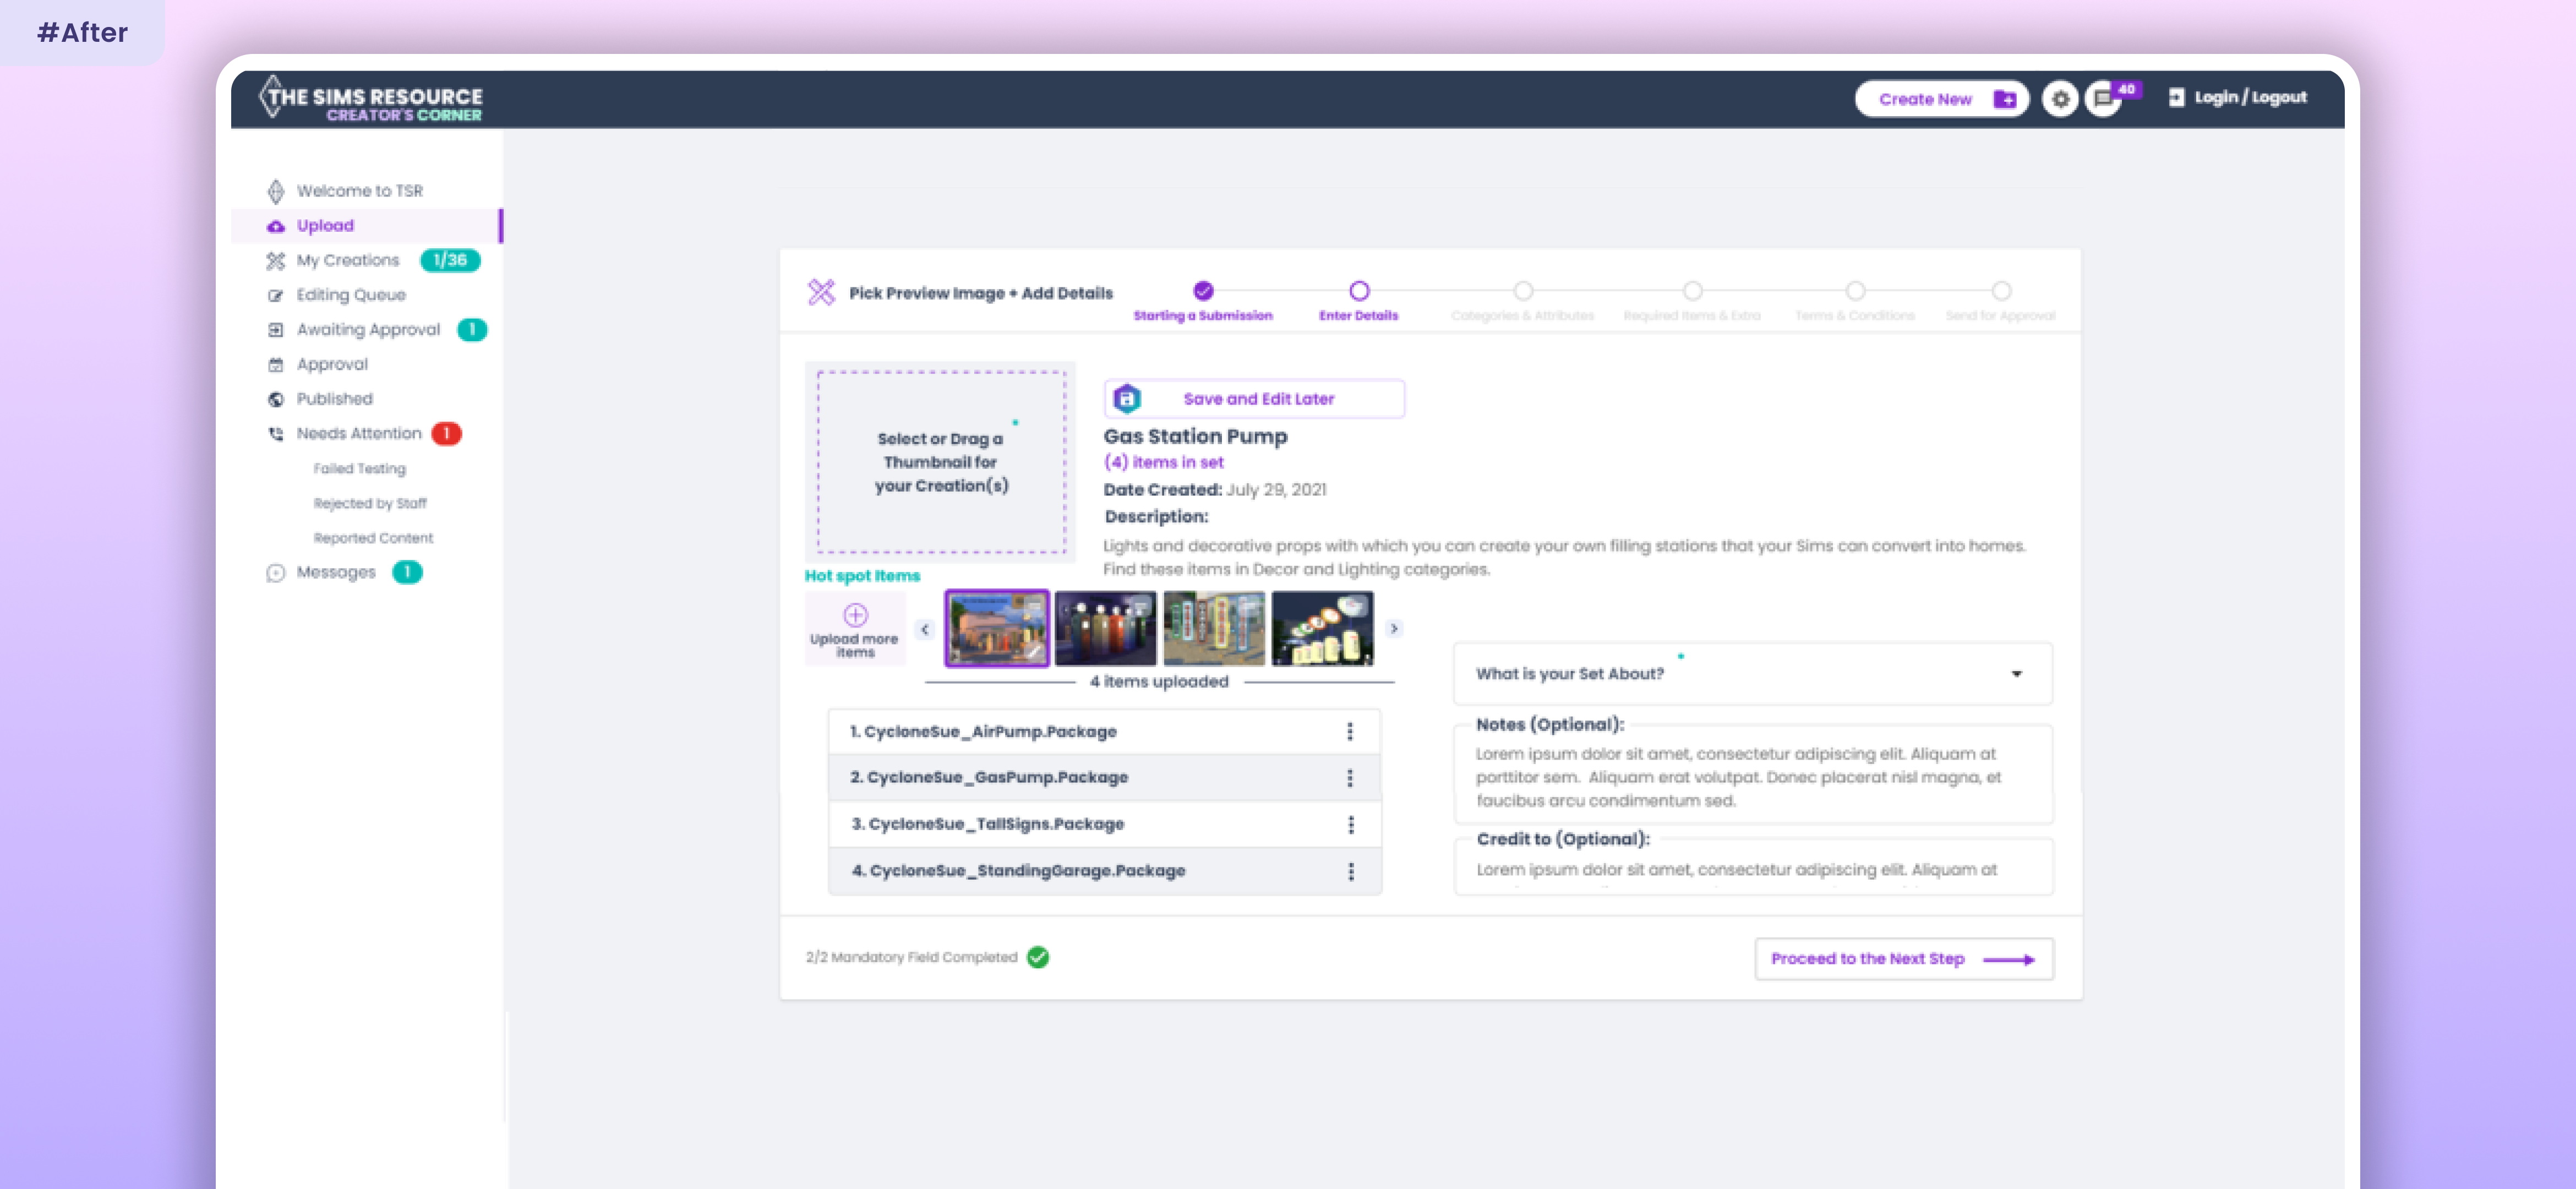Open three-dot menu for CycloneSue_AirPump.Package
The height and width of the screenshot is (1189, 2576).
click(1349, 731)
